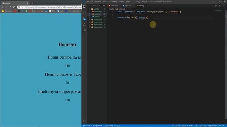Image resolution: width=227 pixels, height=127 pixels.
Task: Click the Run Code play icon
Action: [216, 6]
